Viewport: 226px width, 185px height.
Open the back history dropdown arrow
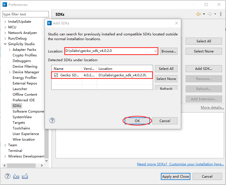[204, 14]
